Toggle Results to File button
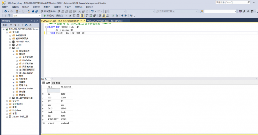Screen dimensions: 258x135 coord(108,16)
